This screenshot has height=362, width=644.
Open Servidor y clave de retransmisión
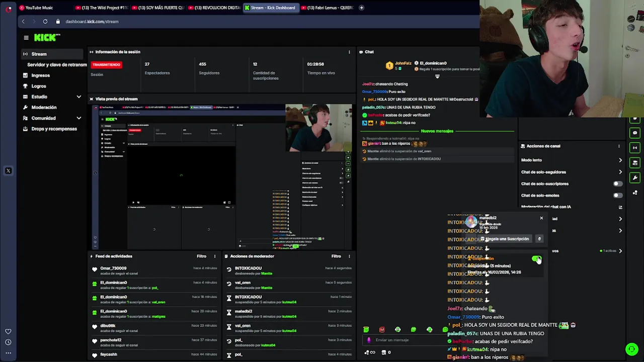click(57, 65)
